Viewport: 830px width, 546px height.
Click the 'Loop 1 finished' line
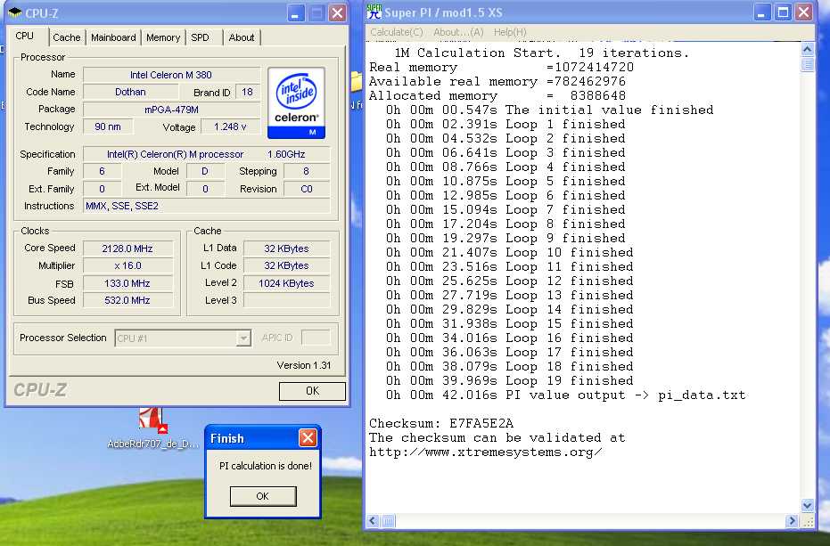tap(505, 125)
